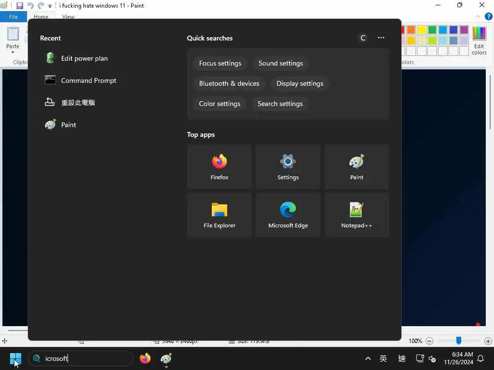
Task: Click Firefox icon on the taskbar
Action: point(145,358)
